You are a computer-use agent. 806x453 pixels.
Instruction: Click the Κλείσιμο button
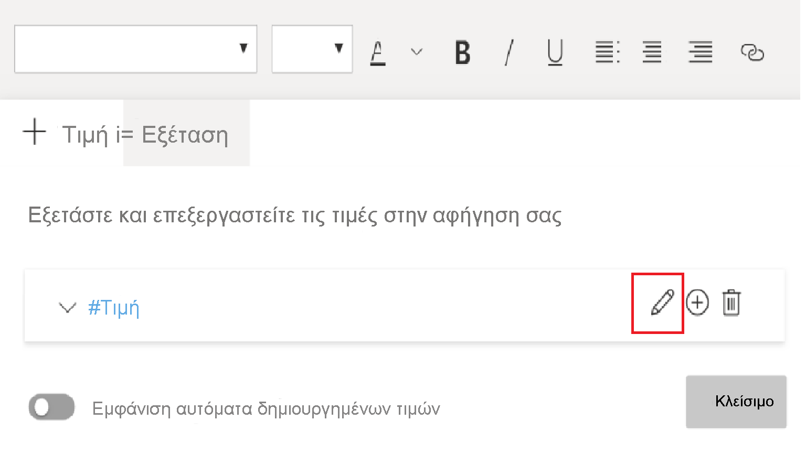click(x=736, y=402)
